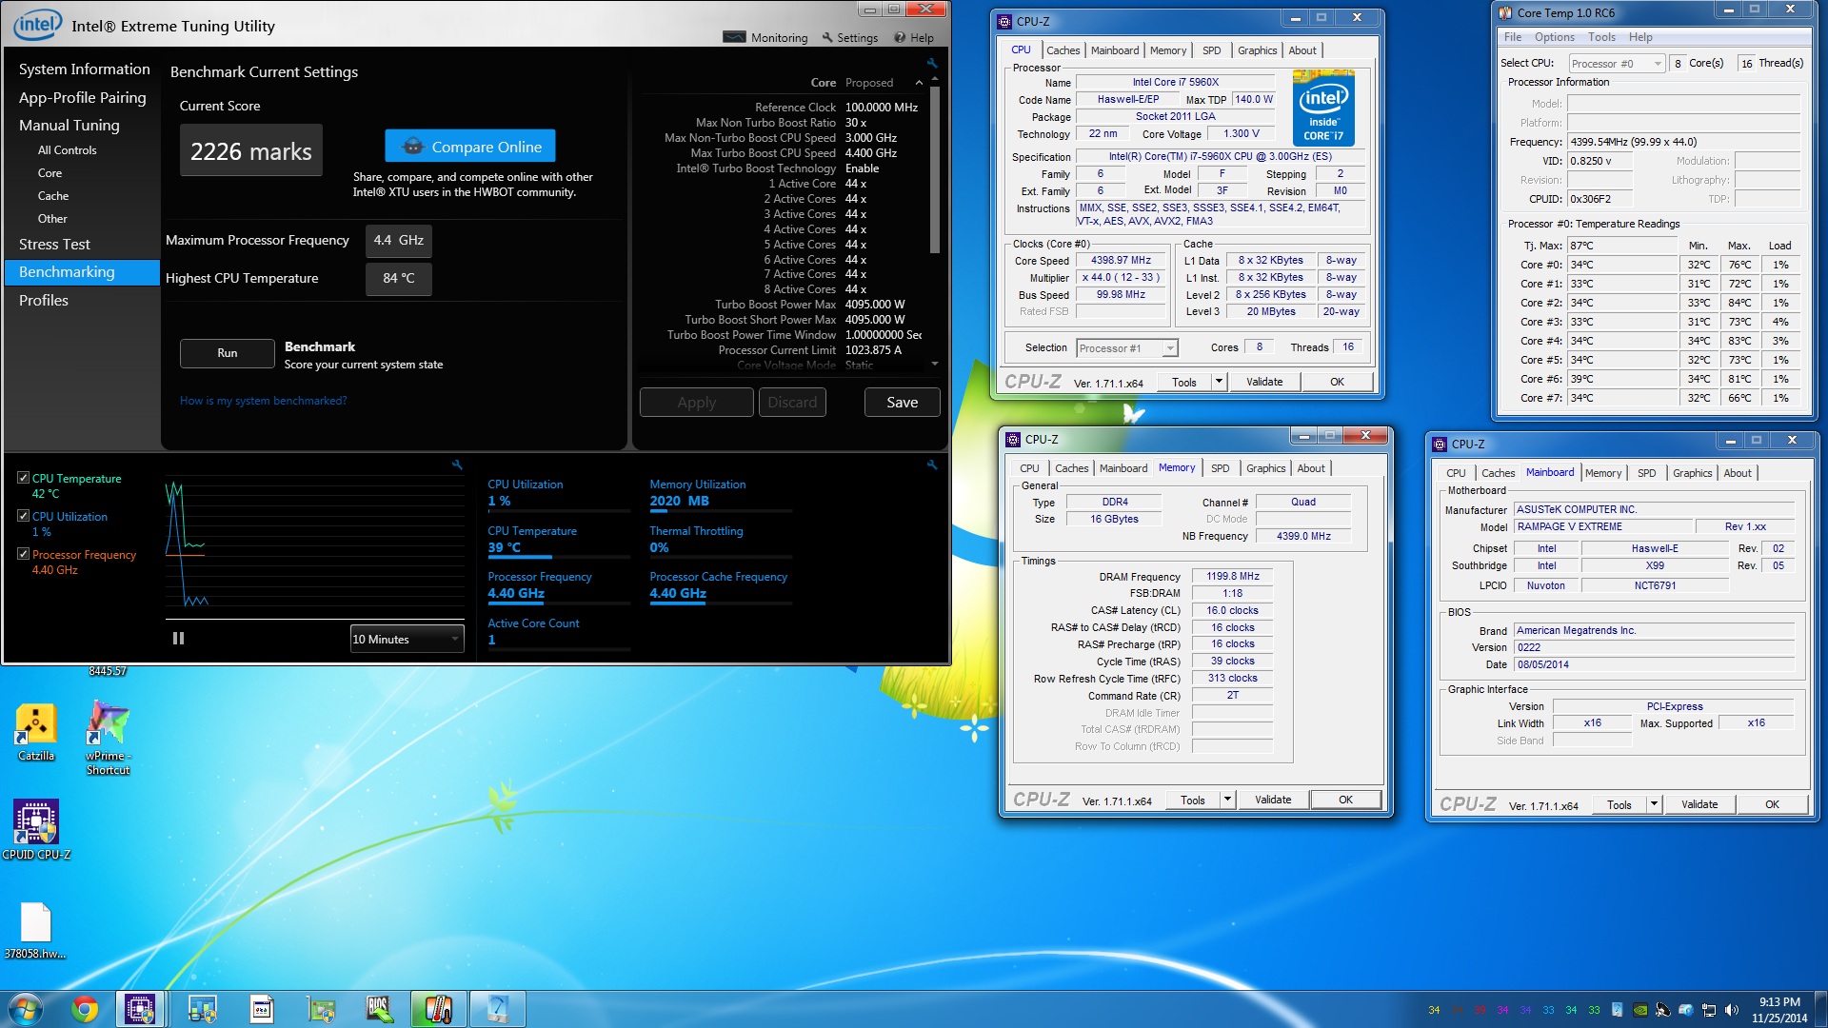Open the Processor #1 selection dropdown in CPU-Z
The height and width of the screenshot is (1028, 1828).
(x=1127, y=348)
